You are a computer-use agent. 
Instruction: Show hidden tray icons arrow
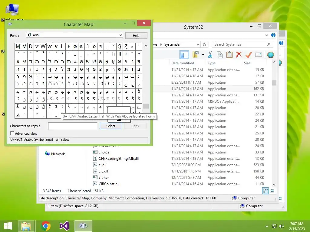click(267, 226)
